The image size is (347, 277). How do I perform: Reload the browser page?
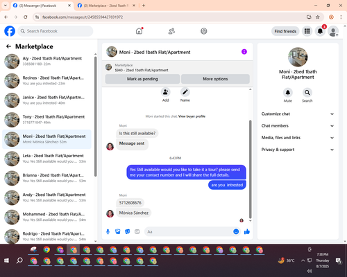[26, 17]
